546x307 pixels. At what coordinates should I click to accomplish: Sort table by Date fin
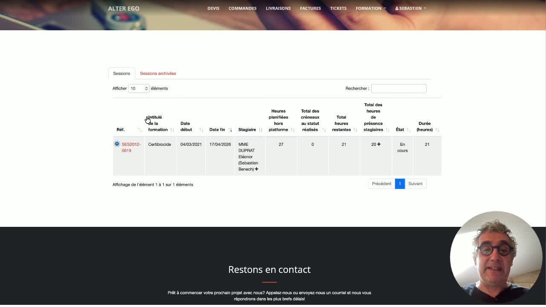[x=230, y=130]
